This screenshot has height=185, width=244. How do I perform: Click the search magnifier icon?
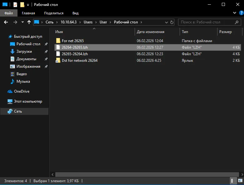point(237,22)
